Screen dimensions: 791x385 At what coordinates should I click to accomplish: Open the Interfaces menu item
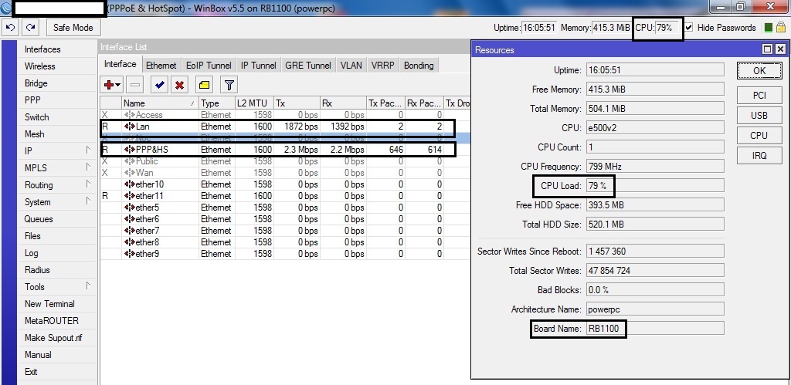pos(42,49)
